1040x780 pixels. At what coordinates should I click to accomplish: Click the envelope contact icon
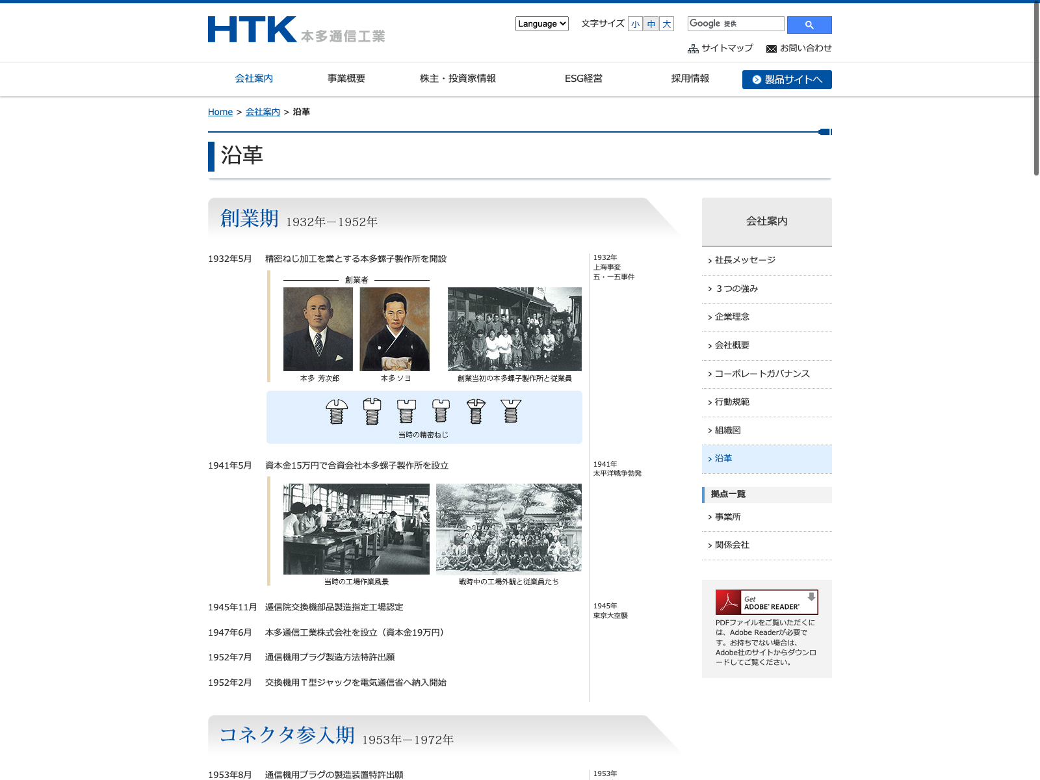point(772,49)
